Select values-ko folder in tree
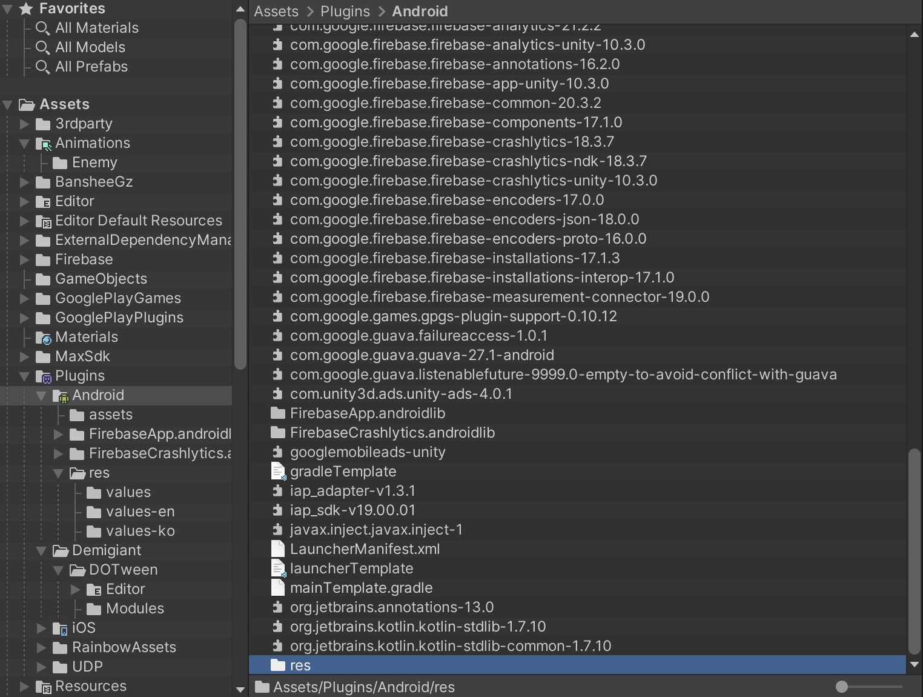Viewport: 923px width, 697px height. pos(140,532)
